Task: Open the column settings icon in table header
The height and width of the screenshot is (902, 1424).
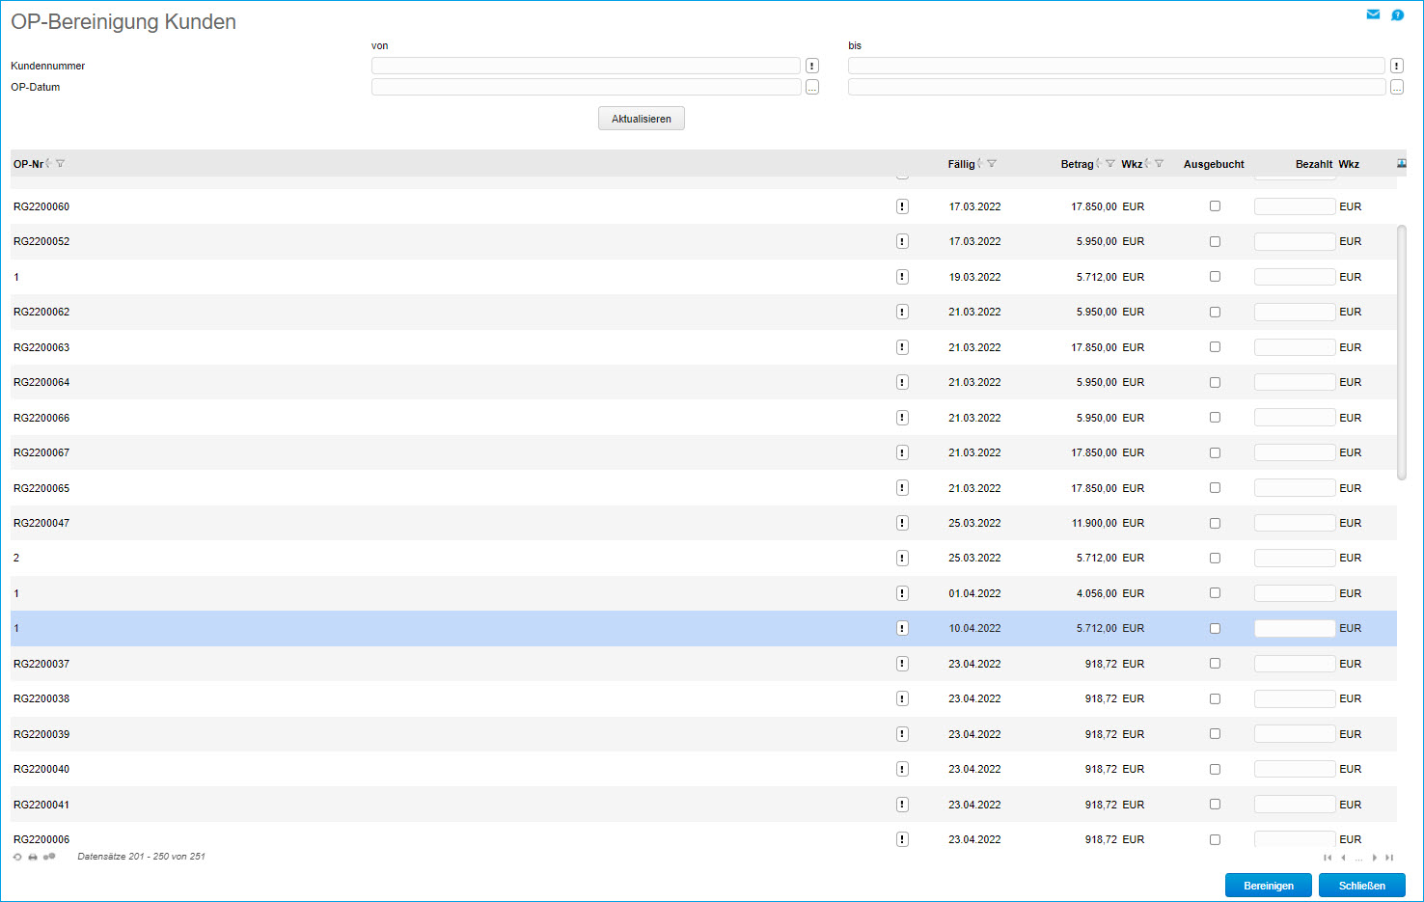Action: [x=1401, y=164]
